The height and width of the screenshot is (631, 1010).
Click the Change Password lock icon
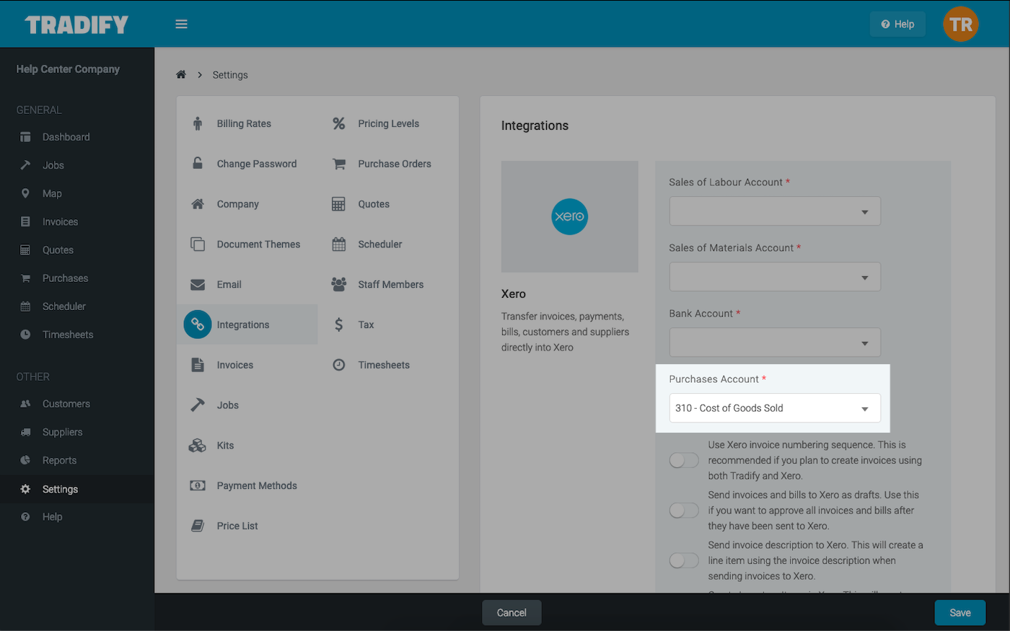(198, 164)
